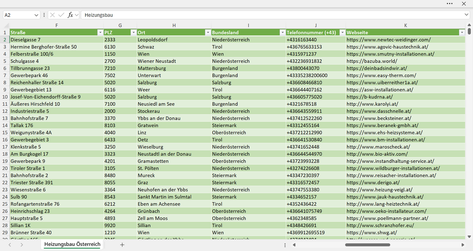Image resolution: width=473 pixels, height=251 pixels.
Task: Open the Straße column filter dropdown
Action: (x=100, y=32)
